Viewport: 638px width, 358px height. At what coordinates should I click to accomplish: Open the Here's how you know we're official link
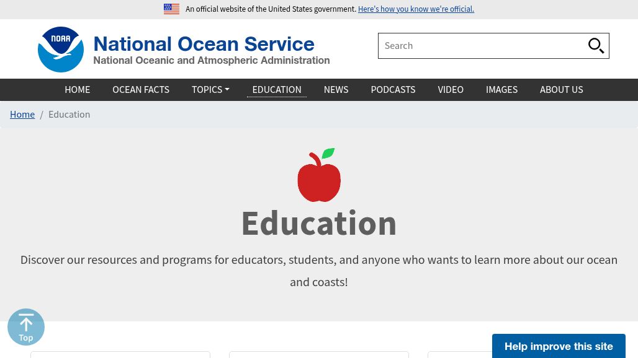pos(416,9)
